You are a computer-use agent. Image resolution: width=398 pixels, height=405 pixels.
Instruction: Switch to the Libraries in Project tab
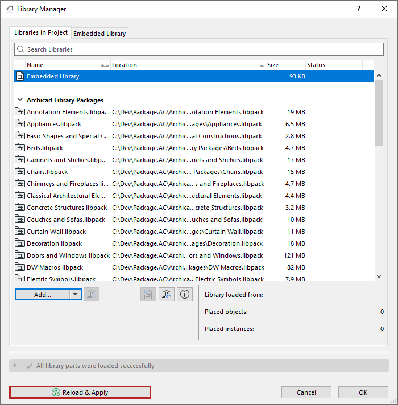tap(40, 32)
